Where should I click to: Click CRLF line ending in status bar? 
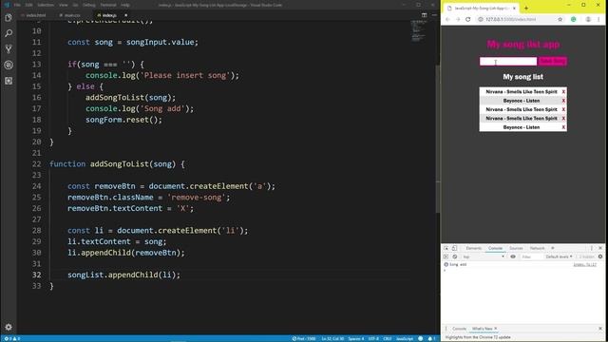[387, 338]
